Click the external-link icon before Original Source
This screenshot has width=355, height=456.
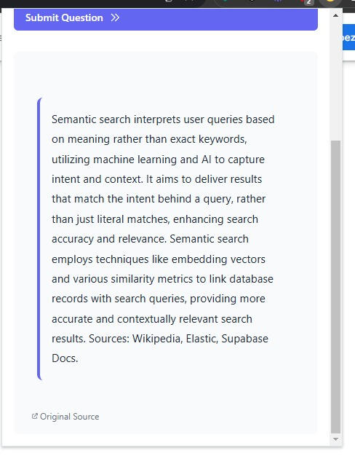[35, 416]
